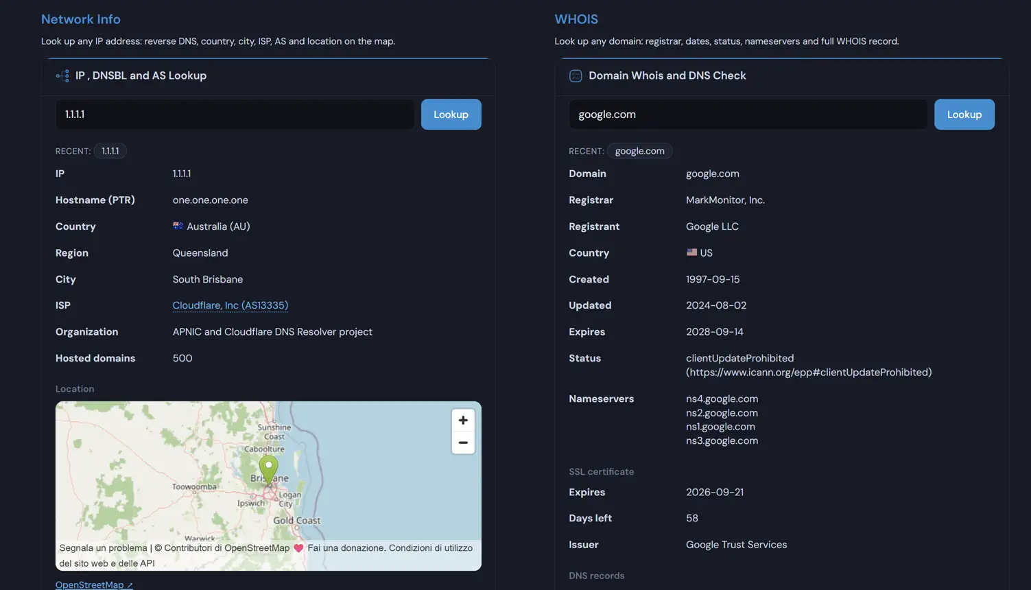1031x590 pixels.
Task: Click Lookup button for google.com domain
Action: tap(964, 115)
